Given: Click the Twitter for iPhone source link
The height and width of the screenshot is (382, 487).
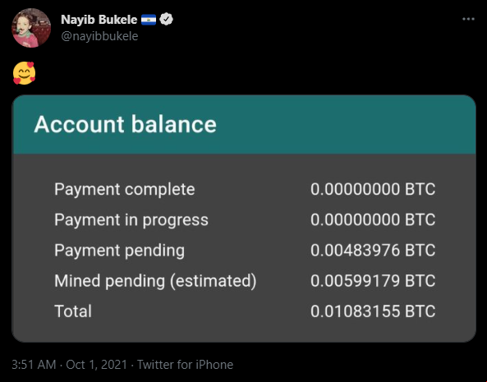Looking at the screenshot, I should pyautogui.click(x=185, y=365).
